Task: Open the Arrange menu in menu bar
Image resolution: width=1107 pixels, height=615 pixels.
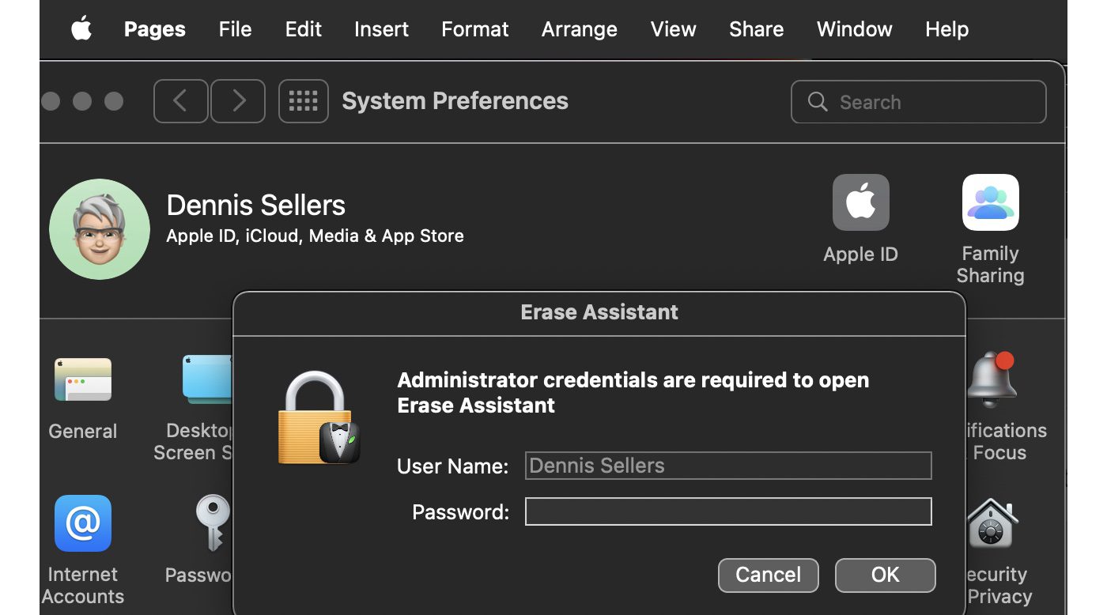Action: pos(579,29)
